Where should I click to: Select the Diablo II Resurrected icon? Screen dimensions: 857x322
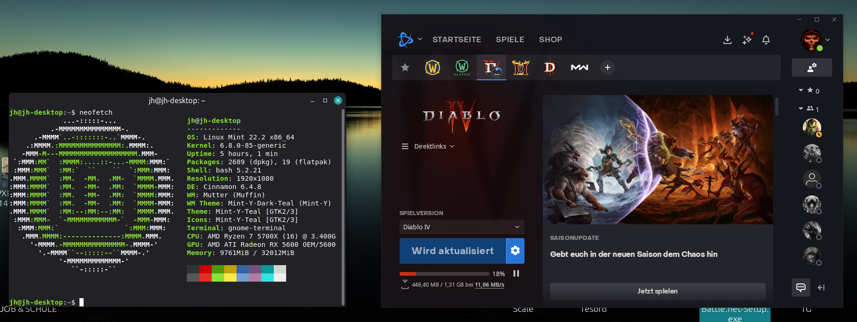[x=521, y=67]
